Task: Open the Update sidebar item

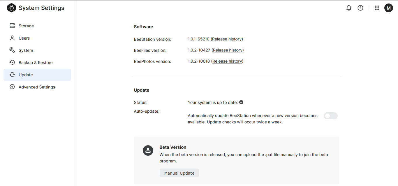Action: (26, 75)
